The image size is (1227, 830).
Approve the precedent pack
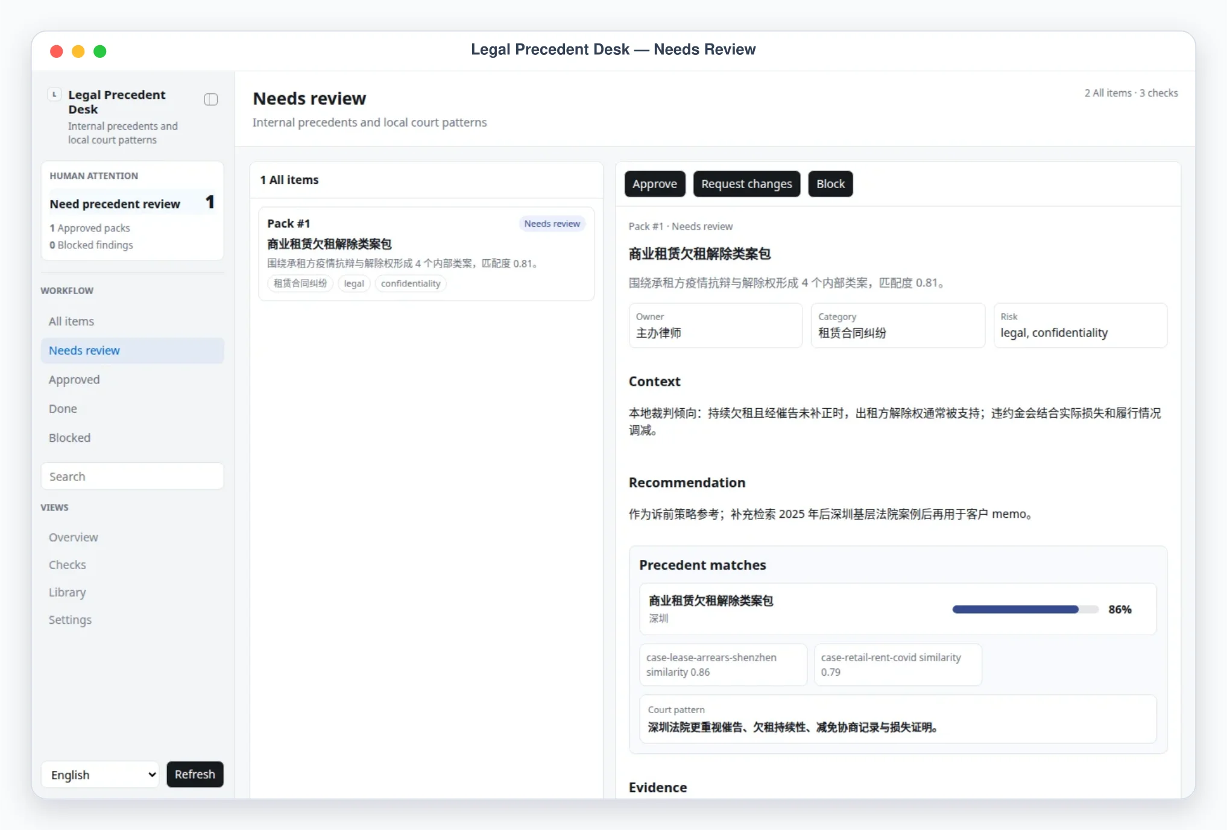point(655,184)
